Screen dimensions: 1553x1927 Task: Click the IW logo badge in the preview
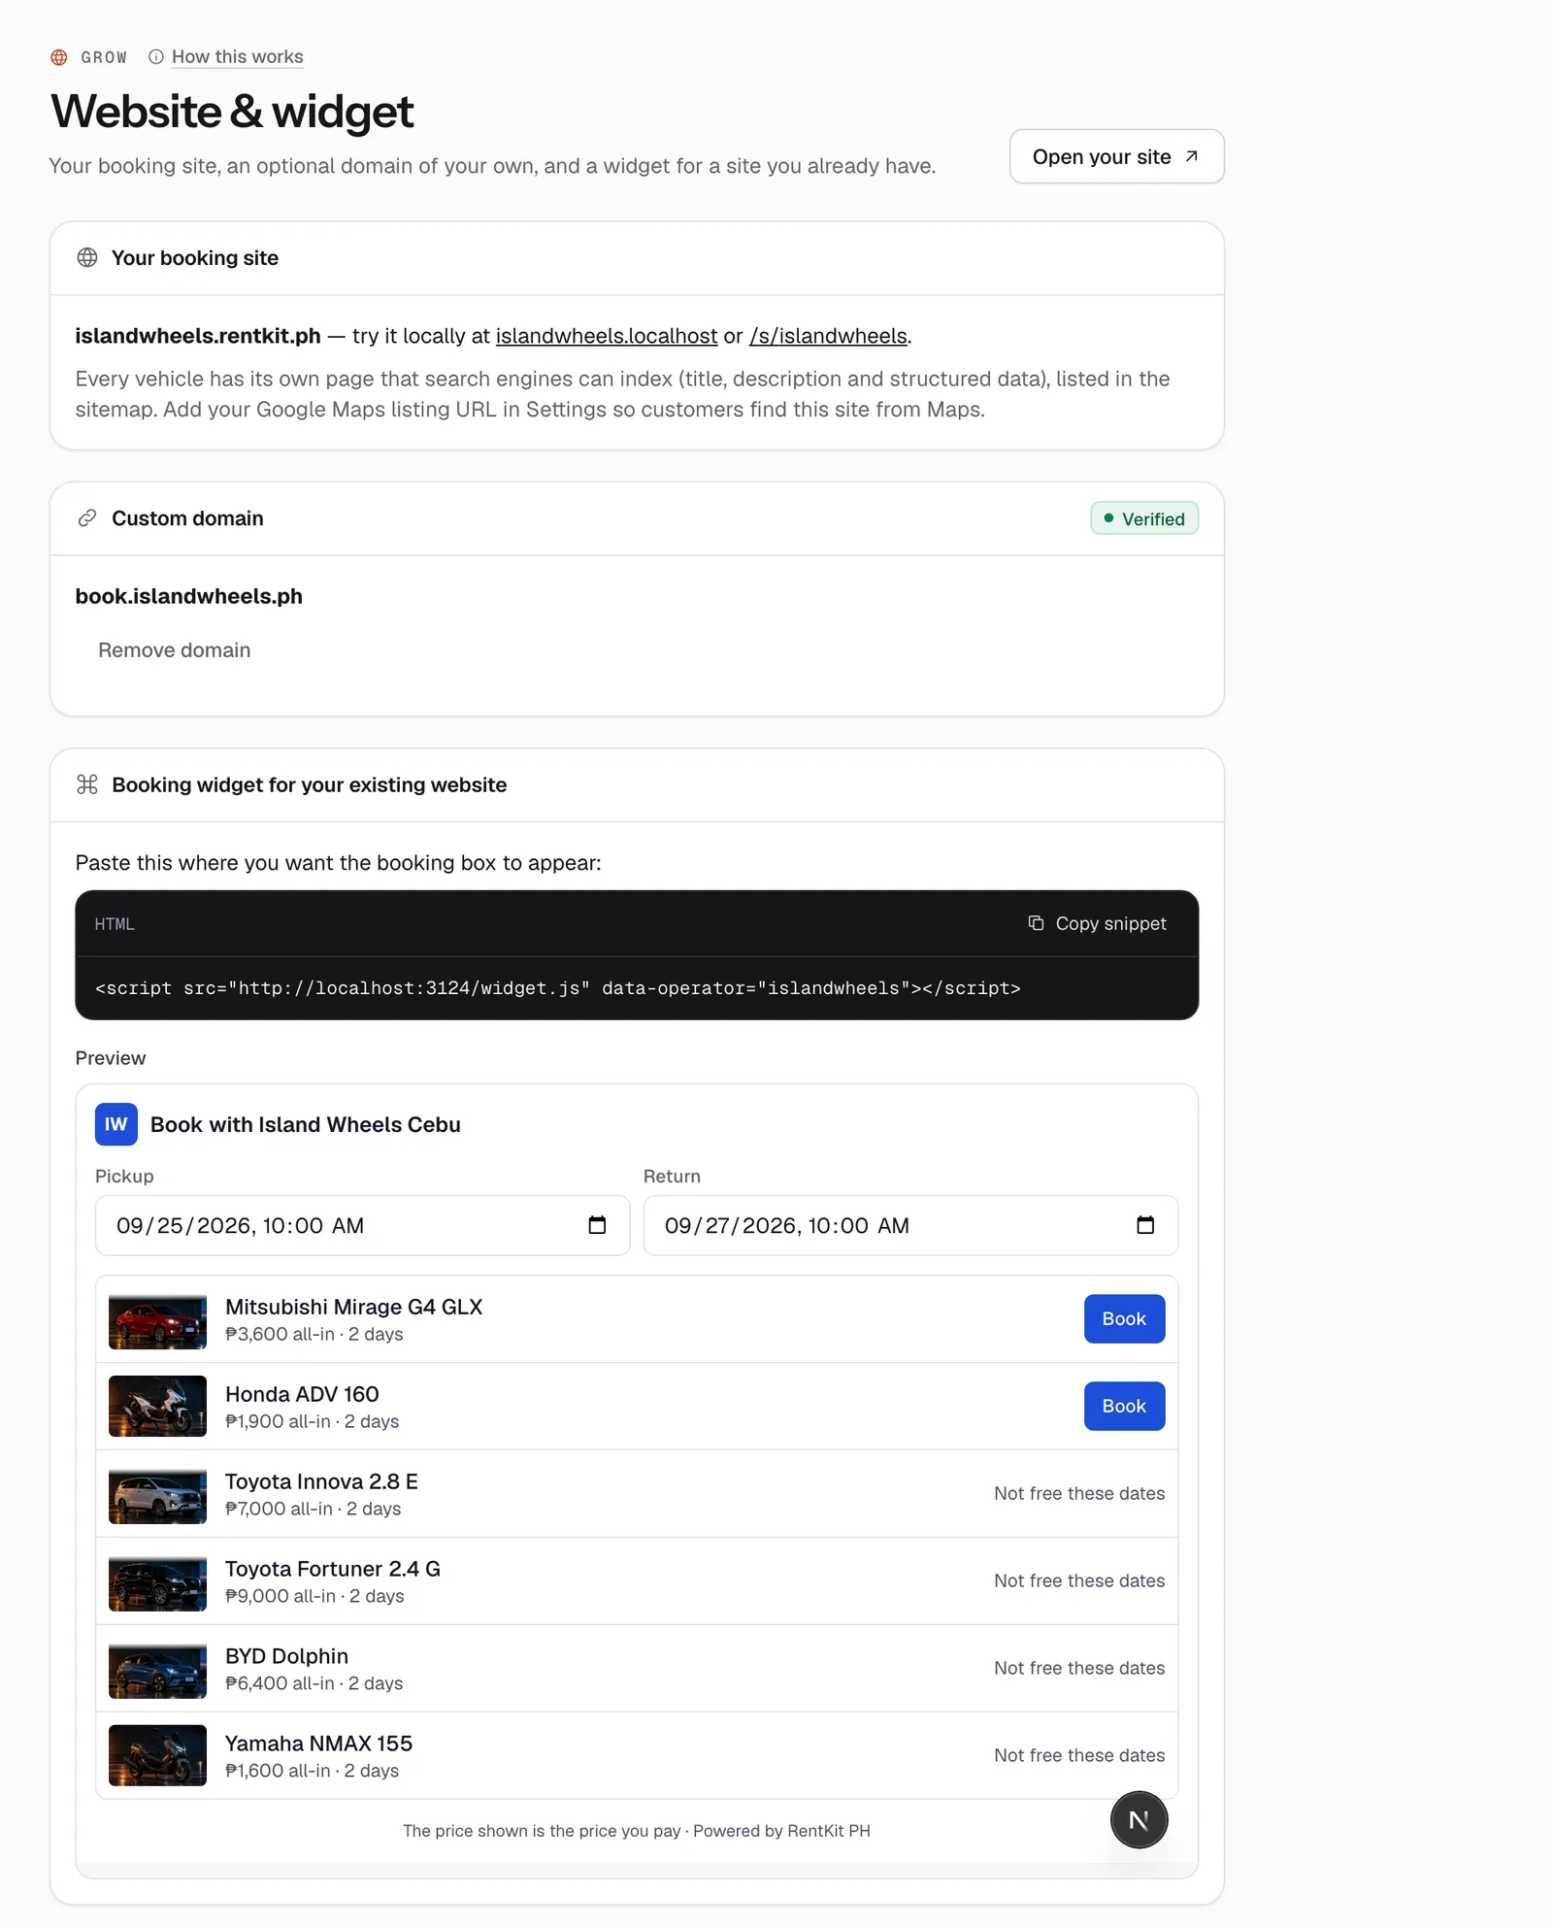click(x=116, y=1124)
